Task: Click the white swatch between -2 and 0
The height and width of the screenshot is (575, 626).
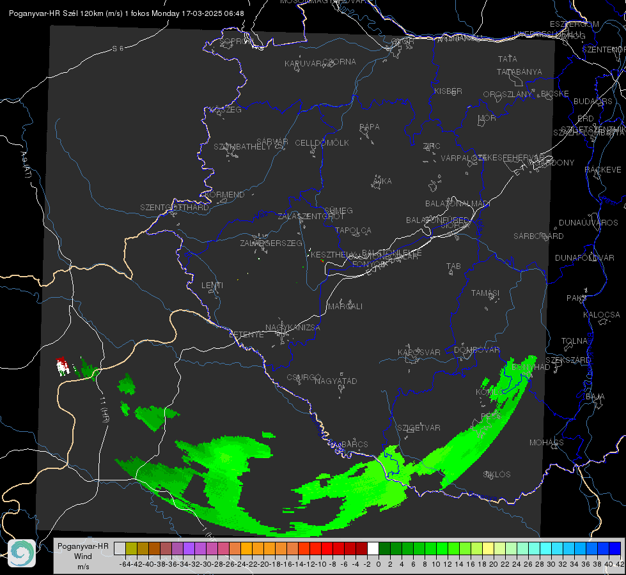Action: [x=373, y=548]
